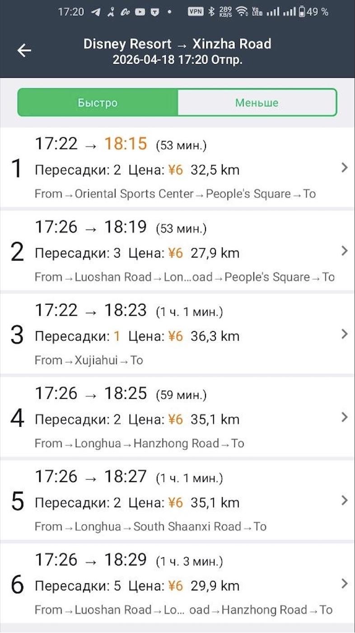Tap the cellular signal strength bars
The width and height of the screenshot is (355, 633).
(273, 12)
